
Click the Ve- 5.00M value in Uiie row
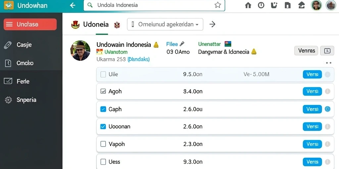coord(257,75)
